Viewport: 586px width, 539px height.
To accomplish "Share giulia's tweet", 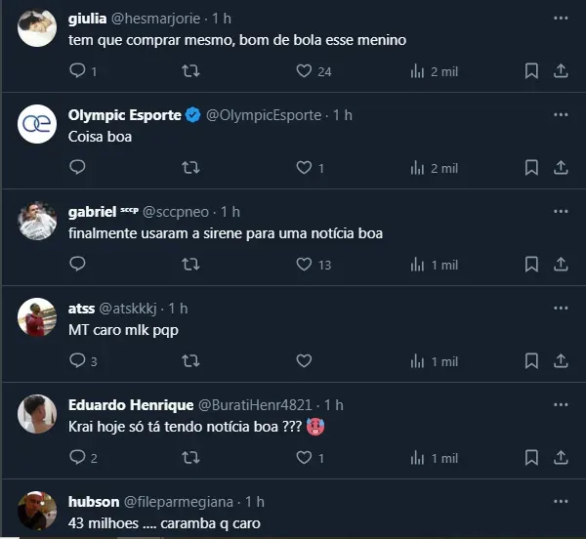I will click(561, 71).
